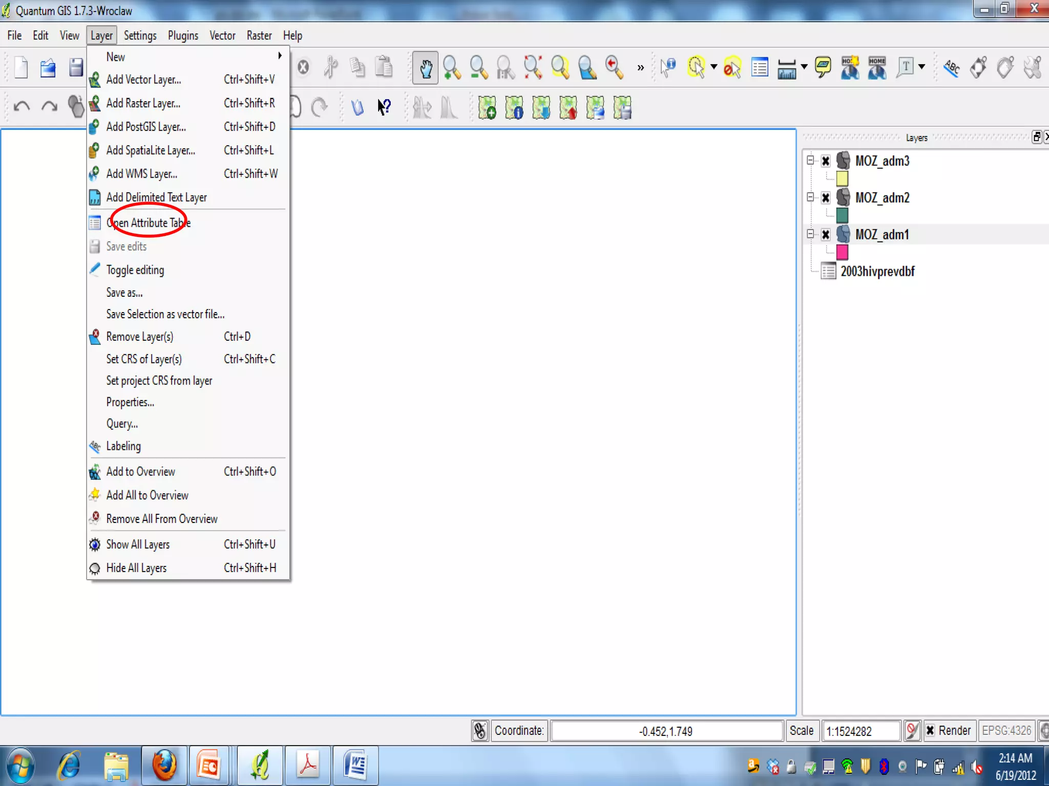
Task: Open the Vector menu
Action: click(222, 35)
